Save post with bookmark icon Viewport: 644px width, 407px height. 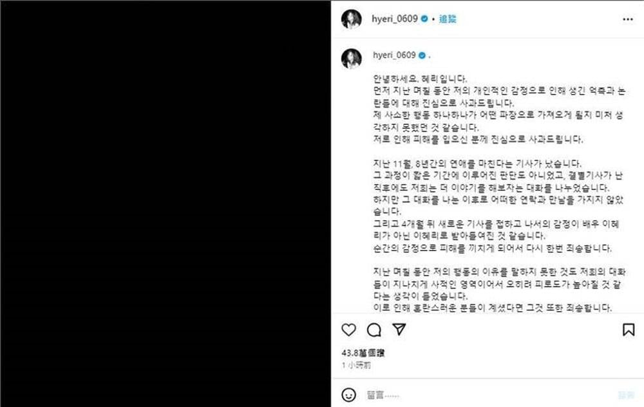click(629, 330)
